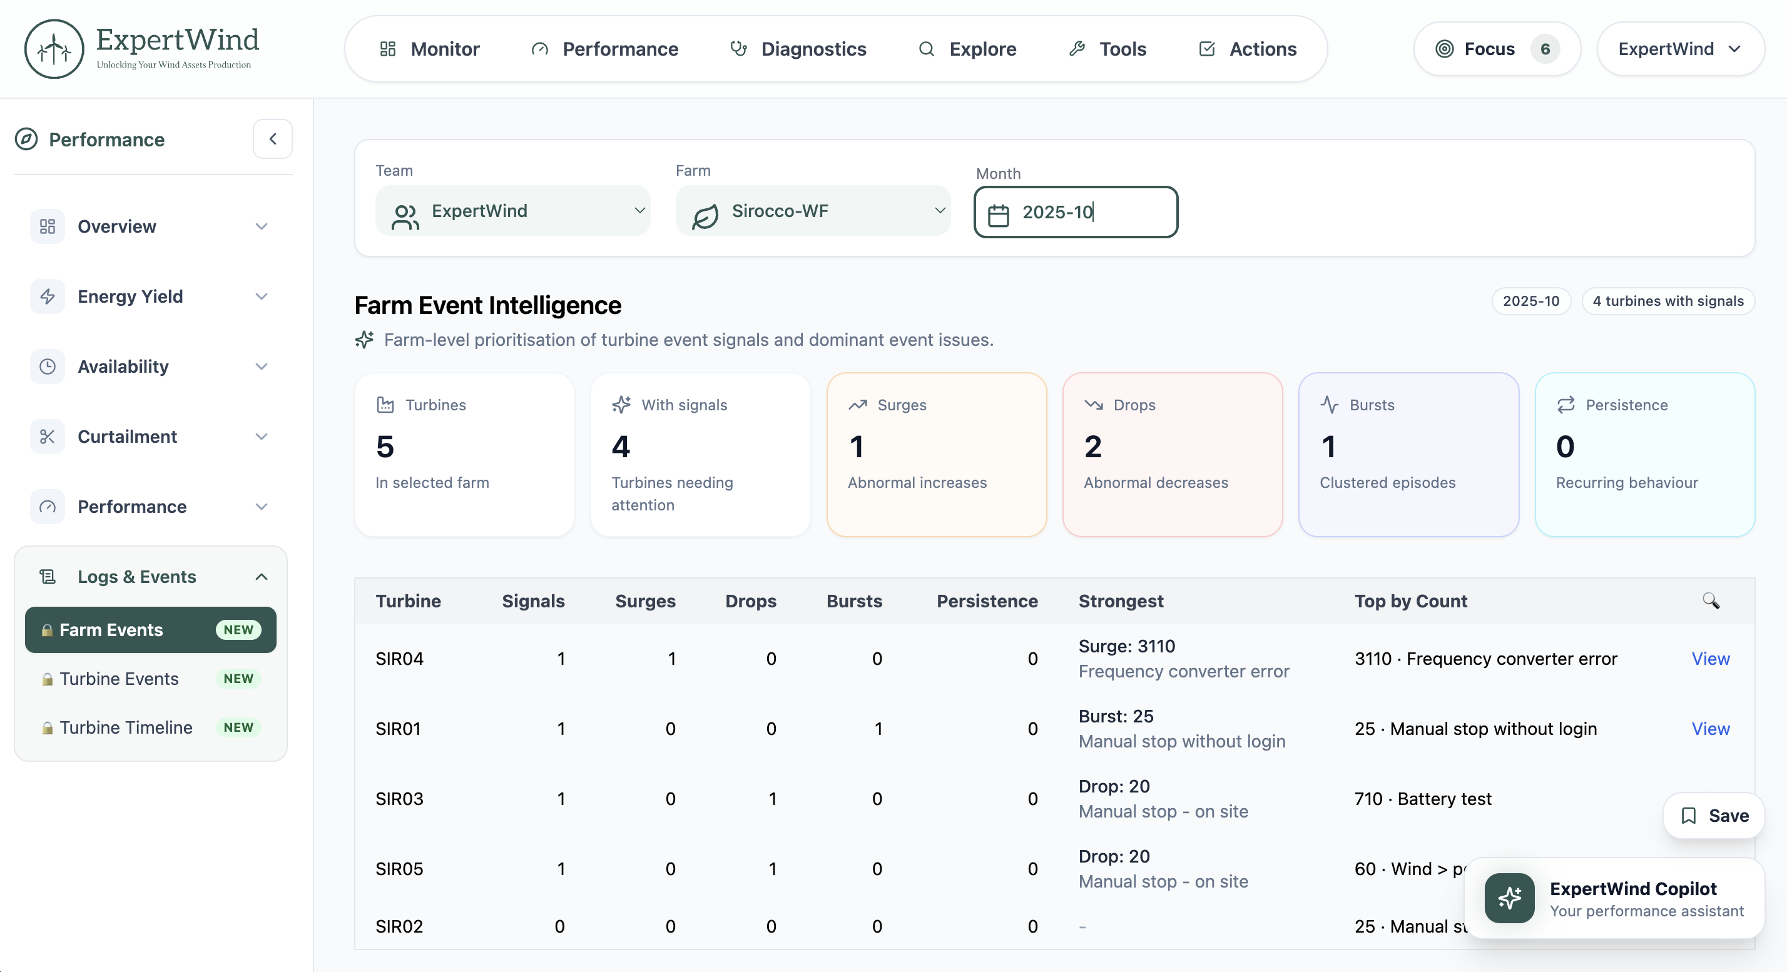Click the Surges summary card
Viewport: 1787px width, 972px height.
coord(937,455)
